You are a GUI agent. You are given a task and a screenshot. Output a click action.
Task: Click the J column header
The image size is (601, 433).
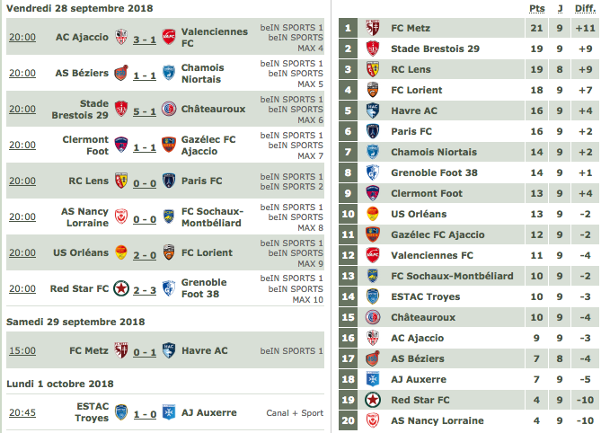click(560, 9)
